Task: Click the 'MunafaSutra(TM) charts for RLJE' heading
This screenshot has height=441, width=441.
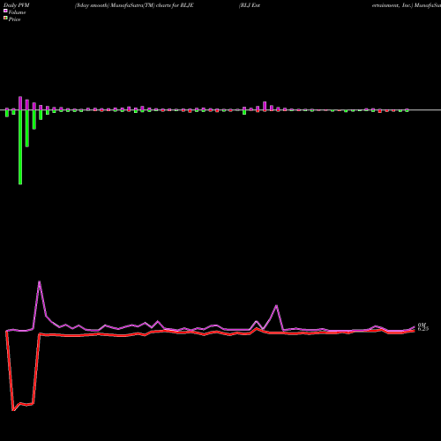Action: point(152,5)
